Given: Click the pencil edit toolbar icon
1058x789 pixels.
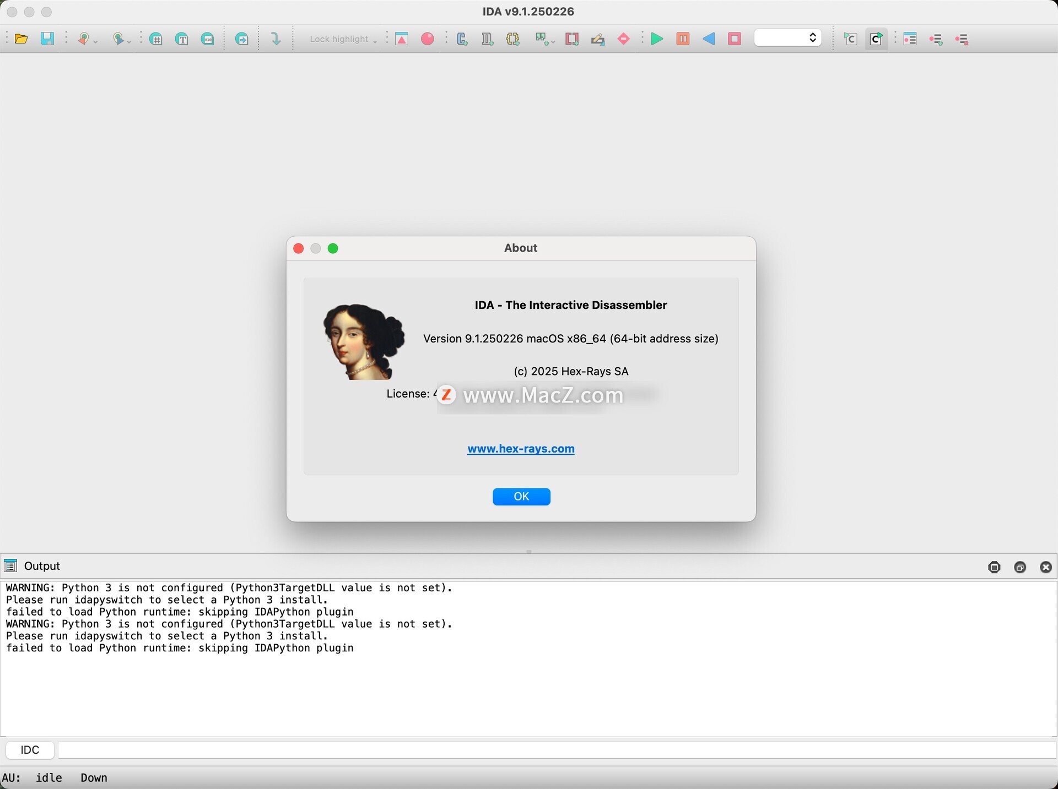Looking at the screenshot, I should [598, 39].
